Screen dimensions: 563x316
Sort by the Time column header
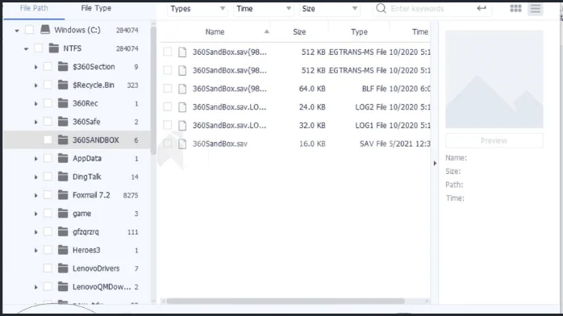coord(419,32)
